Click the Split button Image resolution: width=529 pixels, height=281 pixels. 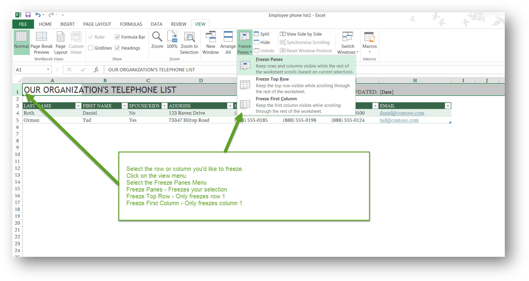[262, 34]
